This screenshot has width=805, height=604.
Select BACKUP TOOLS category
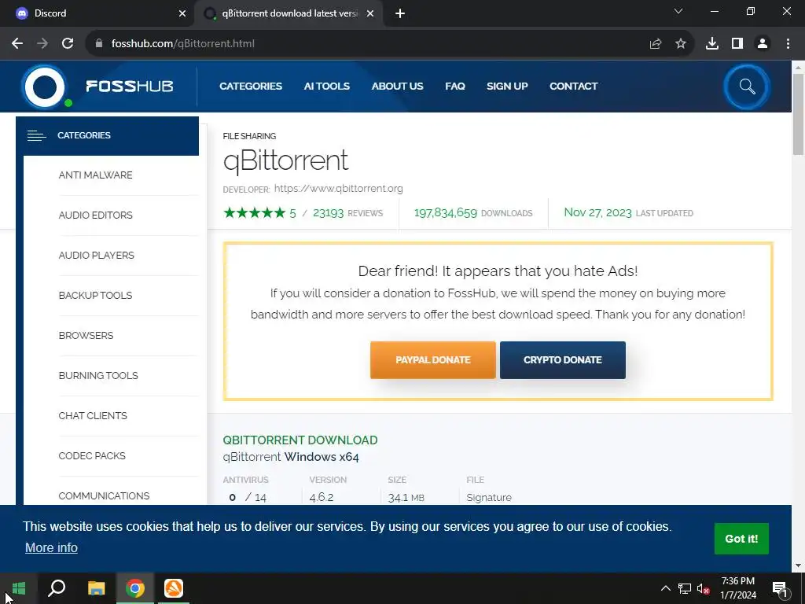[x=95, y=296]
